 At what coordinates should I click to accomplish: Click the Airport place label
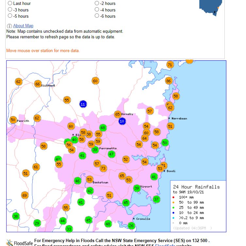146,186
